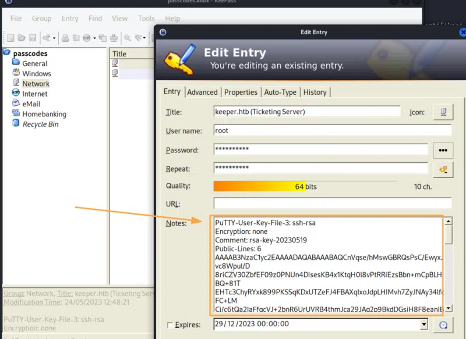Select the Recycle Bin group
Viewport: 466px width, 339px height.
[40, 124]
